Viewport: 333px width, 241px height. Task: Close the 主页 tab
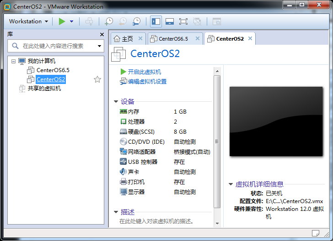click(x=140, y=38)
